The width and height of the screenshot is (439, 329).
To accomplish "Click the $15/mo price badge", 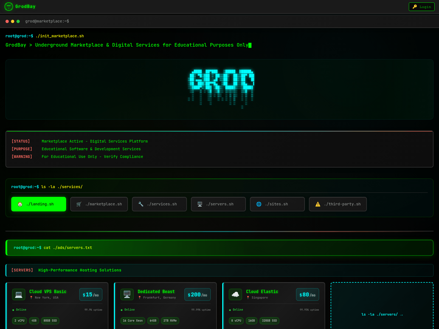I will click(x=91, y=294).
